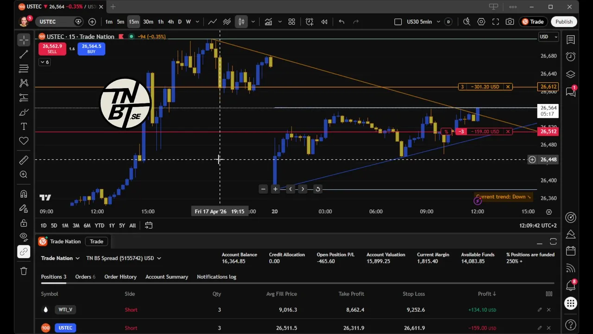Viewport: 593px width, 334px height.
Task: Toggle stay in drawing mode
Action: (24, 208)
